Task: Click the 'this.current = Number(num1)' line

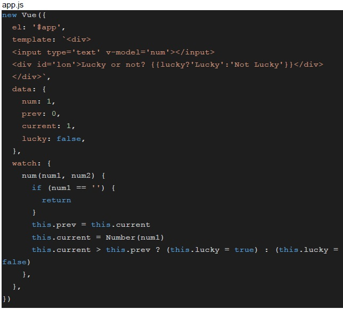Action: (98, 237)
